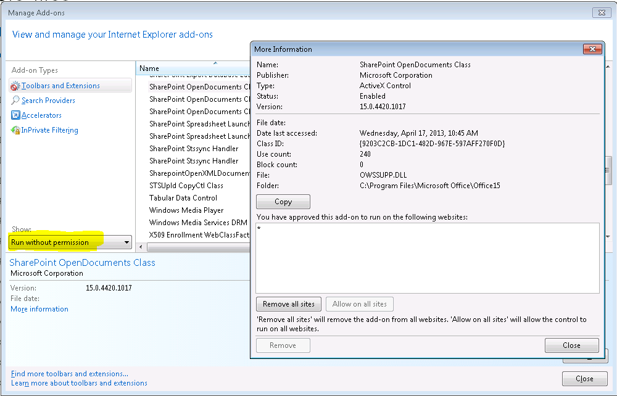Click the OWSSUPP.DLL file name
617x396 pixels.
point(383,175)
